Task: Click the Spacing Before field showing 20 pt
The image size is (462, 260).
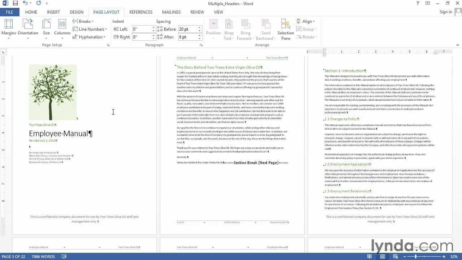Action: pos(188,29)
